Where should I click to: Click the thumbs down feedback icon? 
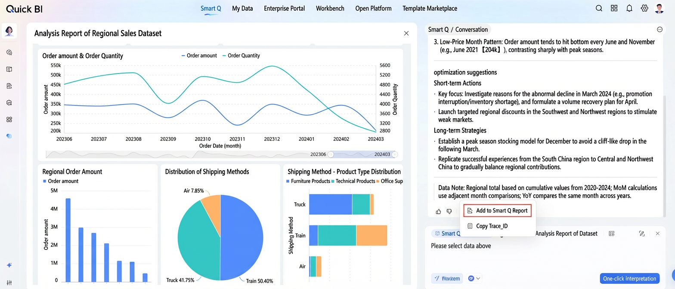449,211
